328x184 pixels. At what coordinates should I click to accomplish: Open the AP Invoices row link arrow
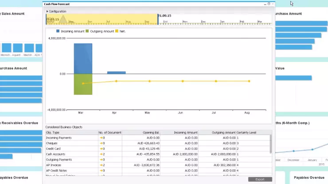101,165
